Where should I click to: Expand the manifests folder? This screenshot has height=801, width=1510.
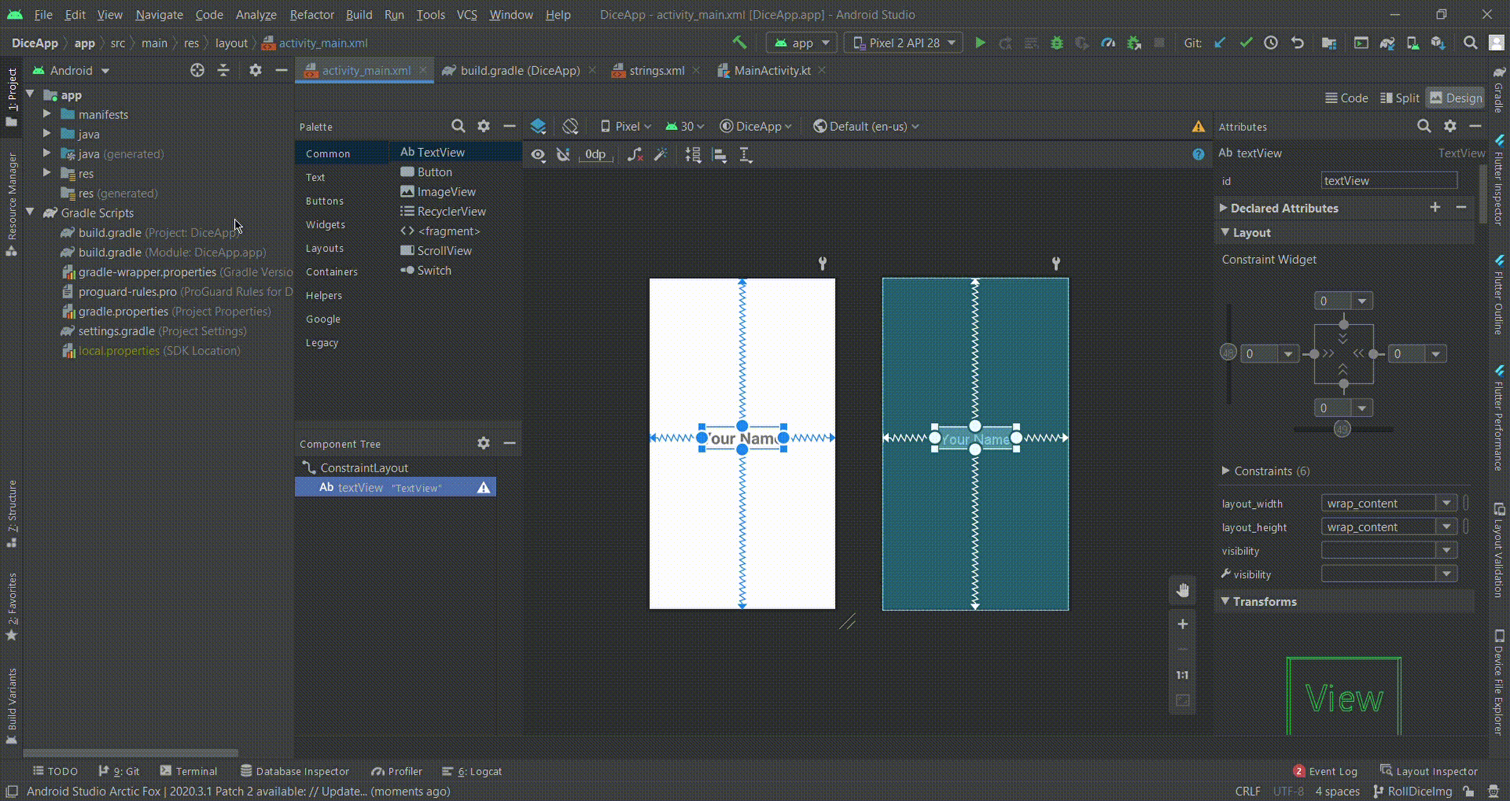47,115
